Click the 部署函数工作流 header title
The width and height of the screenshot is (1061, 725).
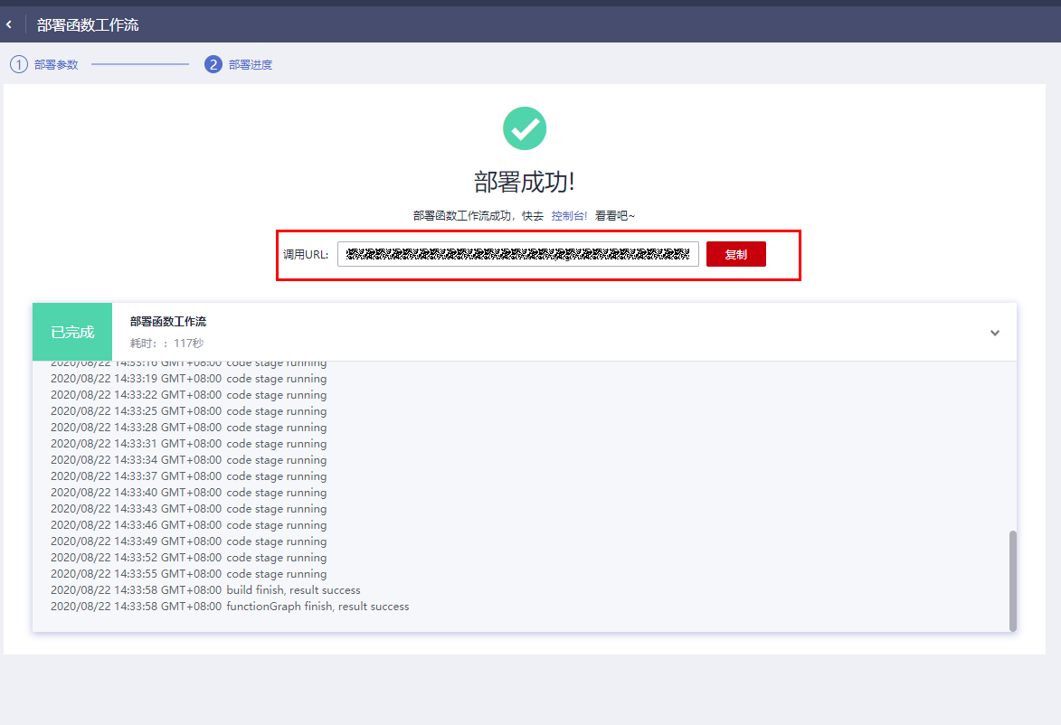pyautogui.click(x=88, y=24)
